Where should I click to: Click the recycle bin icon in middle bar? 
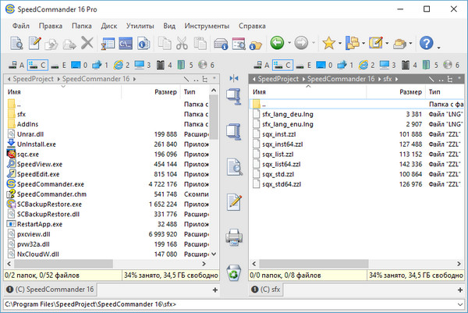click(233, 272)
